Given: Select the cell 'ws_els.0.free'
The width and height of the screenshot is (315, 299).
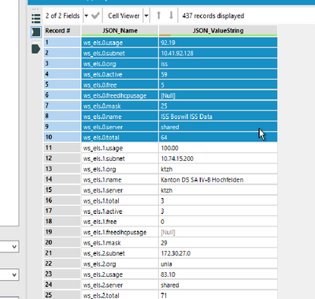Looking at the screenshot, I should [x=120, y=84].
